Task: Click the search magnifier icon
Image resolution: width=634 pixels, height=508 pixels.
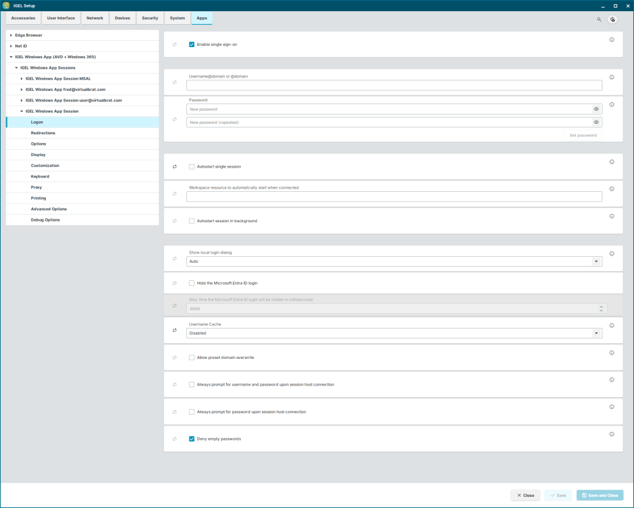Action: pos(599,19)
